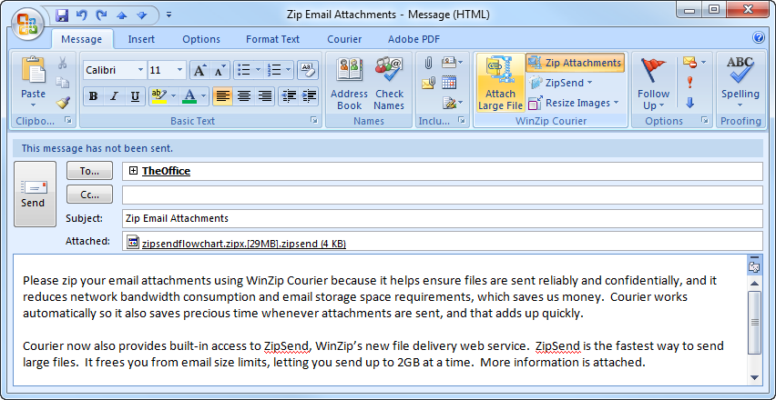The image size is (776, 400).
Task: Shrink the font size
Action: pyautogui.click(x=219, y=70)
